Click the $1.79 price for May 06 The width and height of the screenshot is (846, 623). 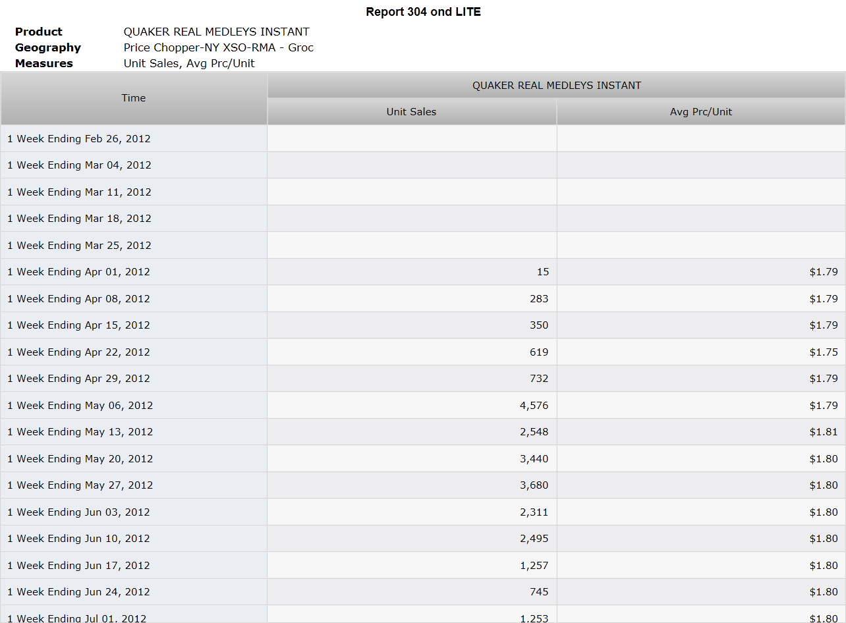click(x=824, y=406)
